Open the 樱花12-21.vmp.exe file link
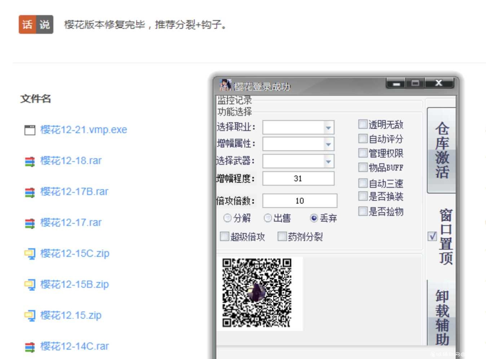Screen dimensions: 486x359 pos(84,129)
